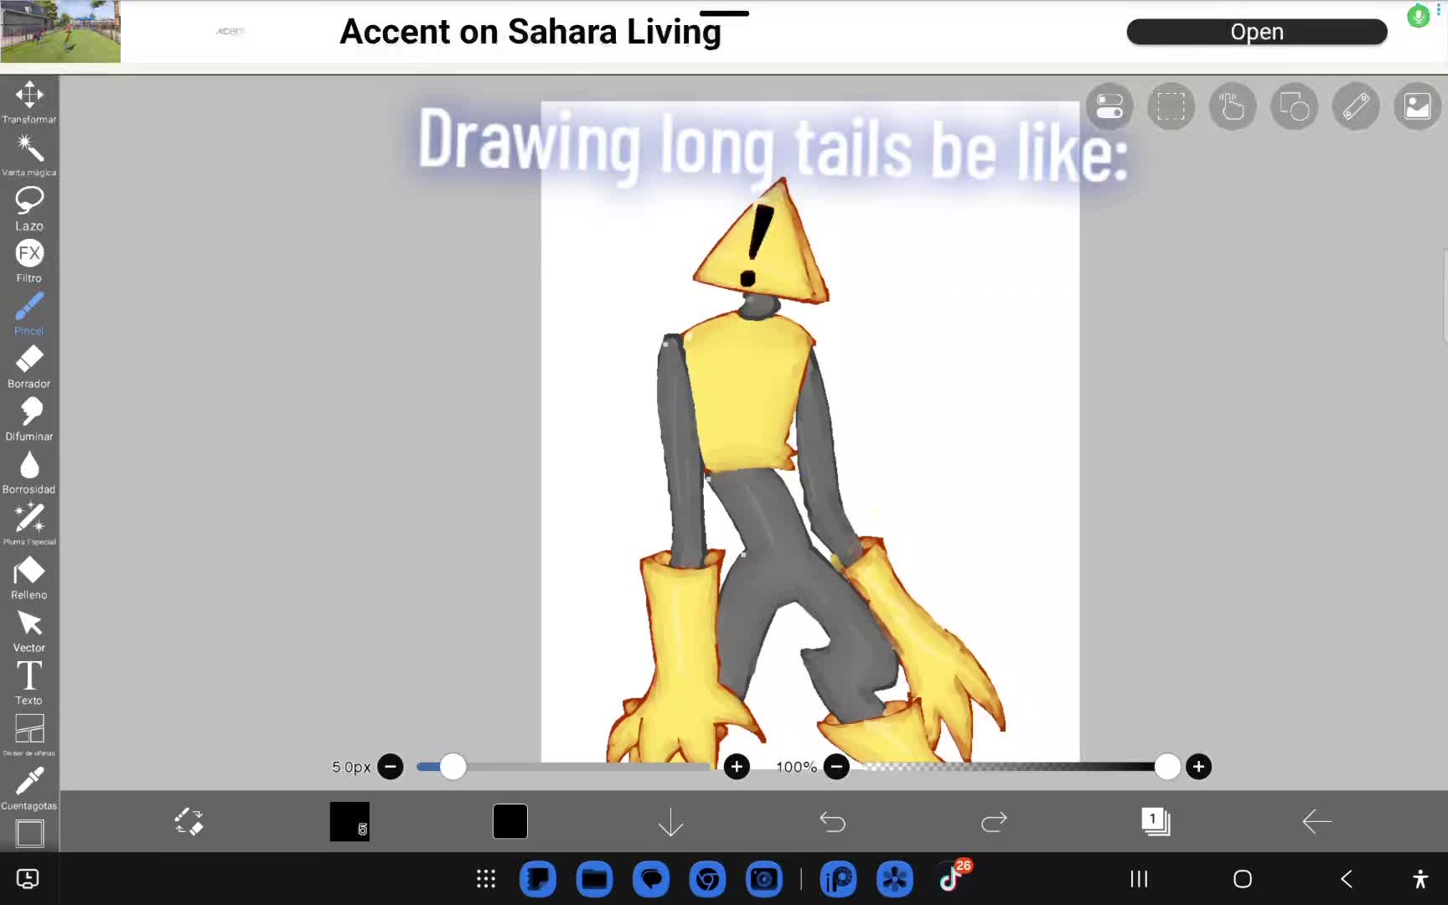Increase opacity with plus button
Screen dimensions: 1448x905
click(x=1198, y=767)
